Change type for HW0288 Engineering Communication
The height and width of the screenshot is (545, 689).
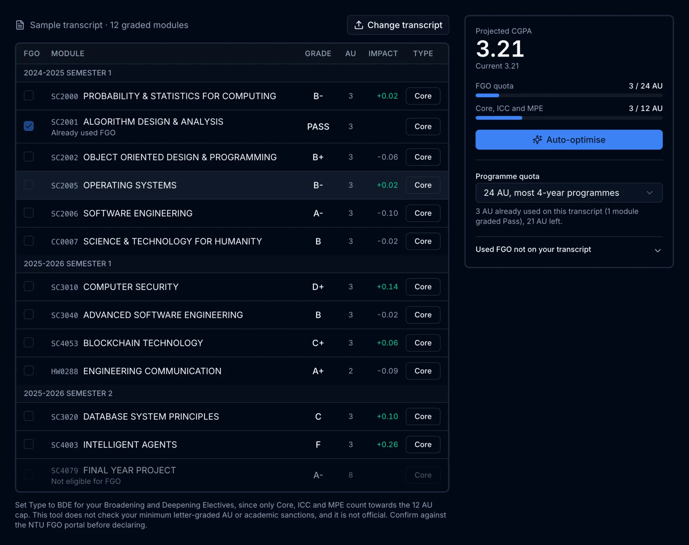[x=423, y=371]
